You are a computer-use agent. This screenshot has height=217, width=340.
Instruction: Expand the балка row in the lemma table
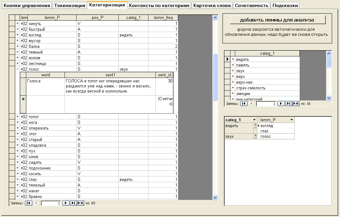17,46
